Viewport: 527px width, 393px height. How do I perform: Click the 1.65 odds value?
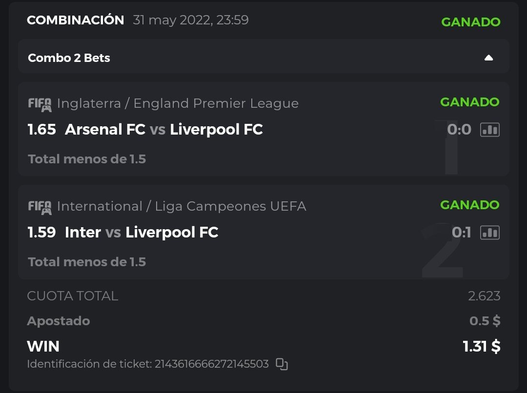click(x=42, y=130)
